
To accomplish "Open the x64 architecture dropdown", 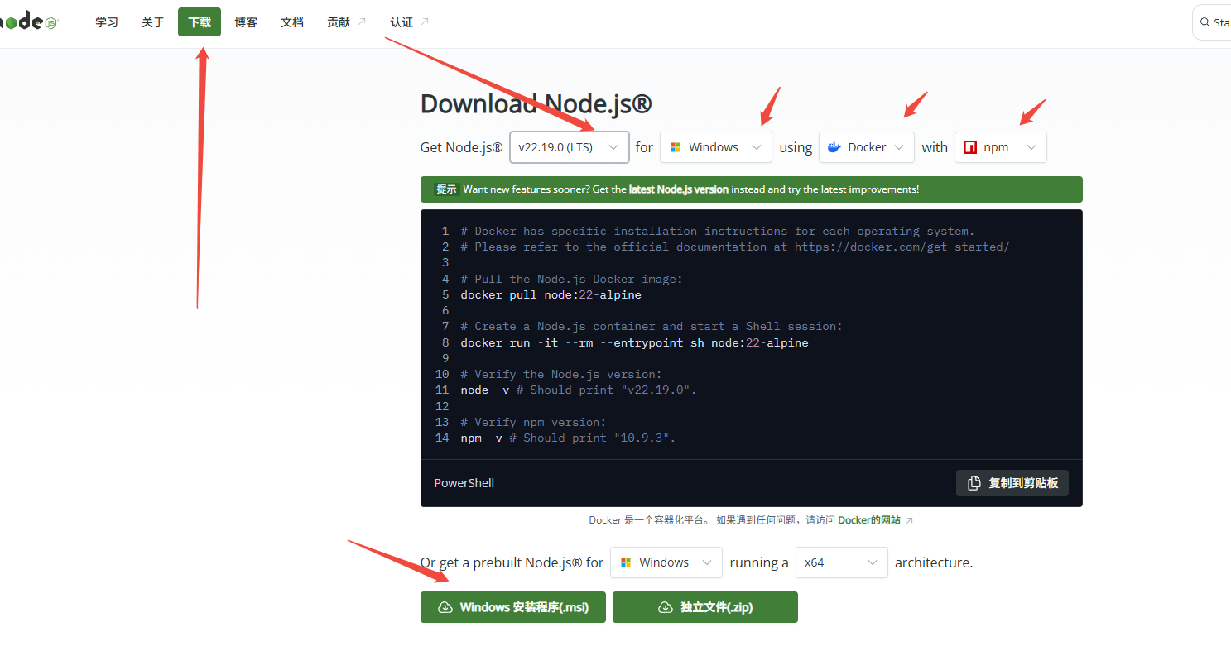I will pyautogui.click(x=841, y=562).
